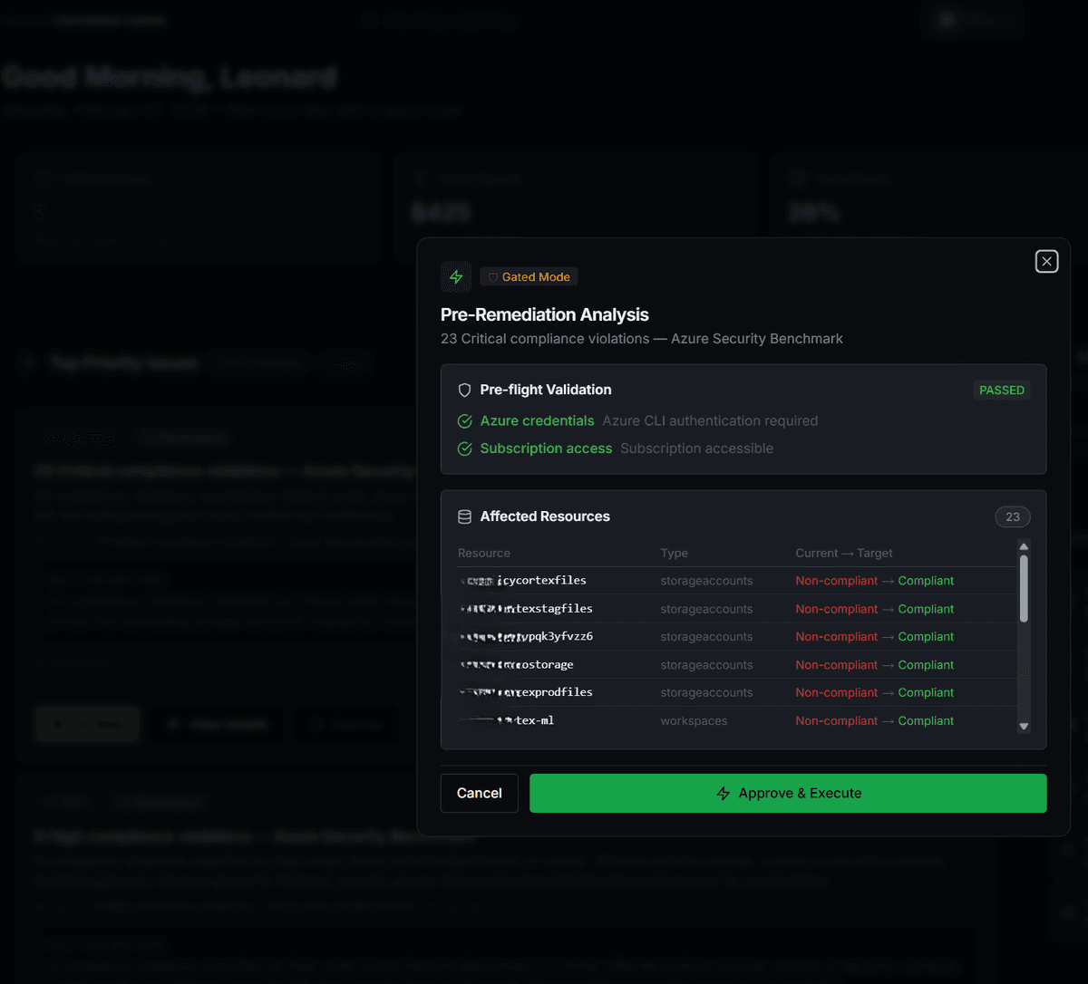Image resolution: width=1088 pixels, height=984 pixels.
Task: Click the database icon next to Affected Resources
Action: 464,516
